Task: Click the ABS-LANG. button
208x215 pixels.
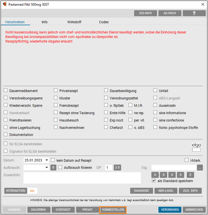Action: pyautogui.click(x=166, y=191)
